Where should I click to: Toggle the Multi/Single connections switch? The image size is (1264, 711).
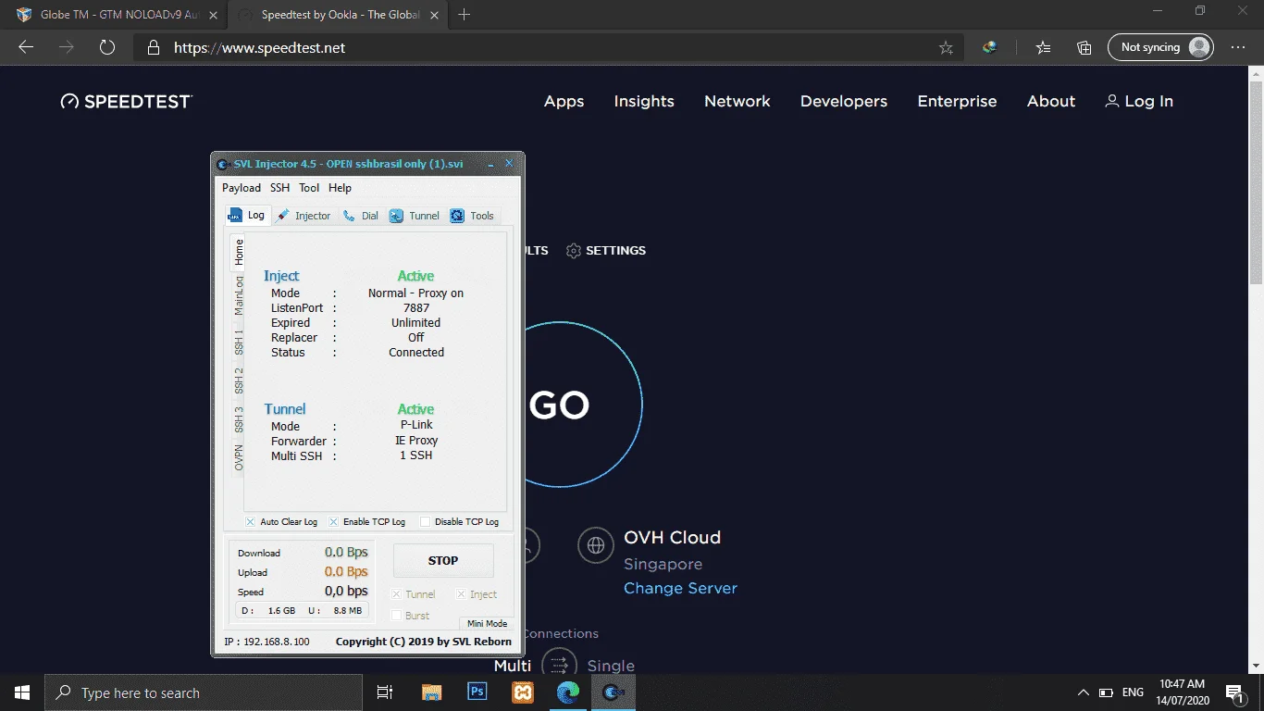[559, 664]
